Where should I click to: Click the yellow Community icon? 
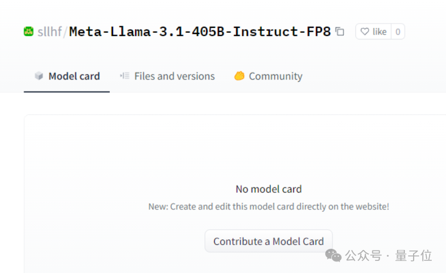click(x=239, y=76)
